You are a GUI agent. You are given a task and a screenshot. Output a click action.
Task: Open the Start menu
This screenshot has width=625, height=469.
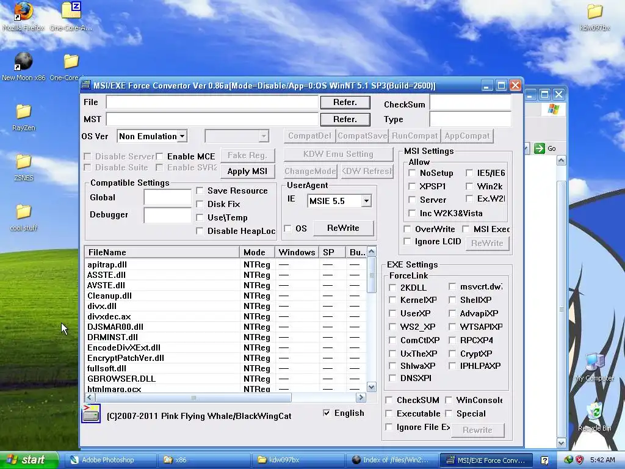pos(29,460)
